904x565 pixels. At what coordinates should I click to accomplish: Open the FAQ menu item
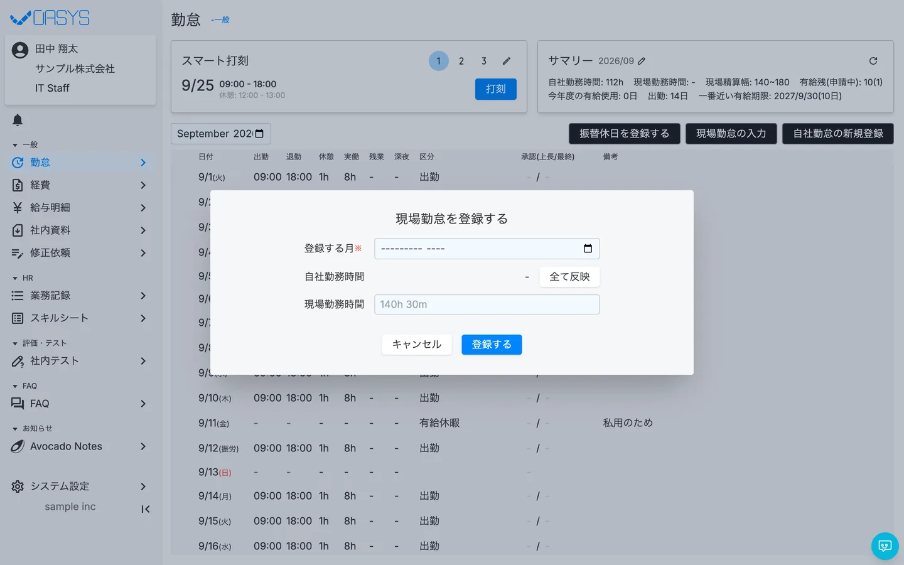(80, 404)
